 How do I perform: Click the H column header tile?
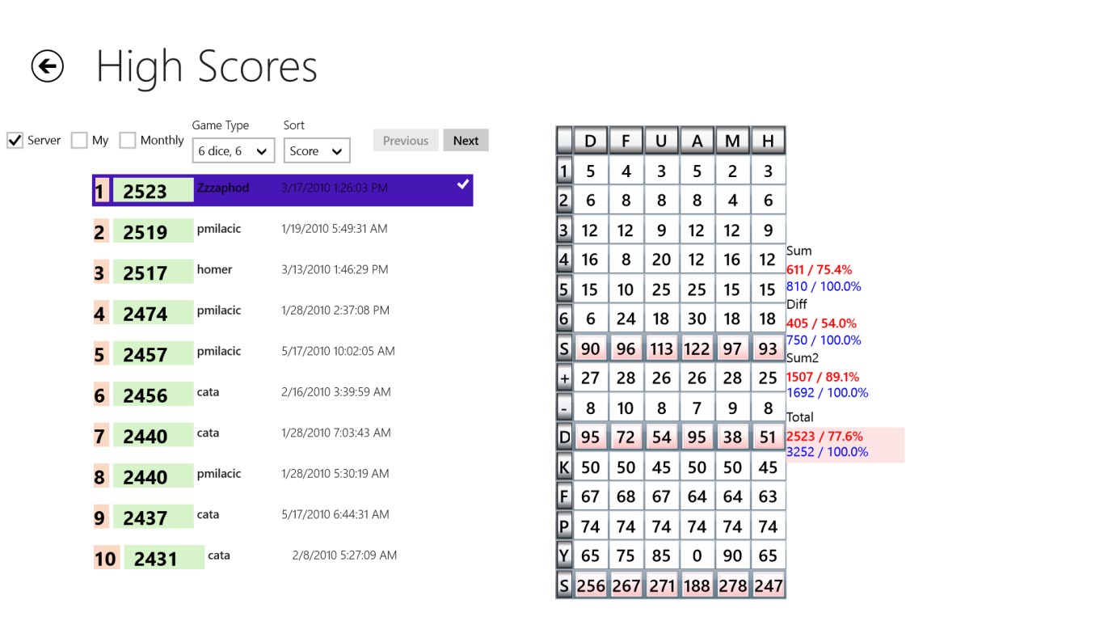pos(768,141)
